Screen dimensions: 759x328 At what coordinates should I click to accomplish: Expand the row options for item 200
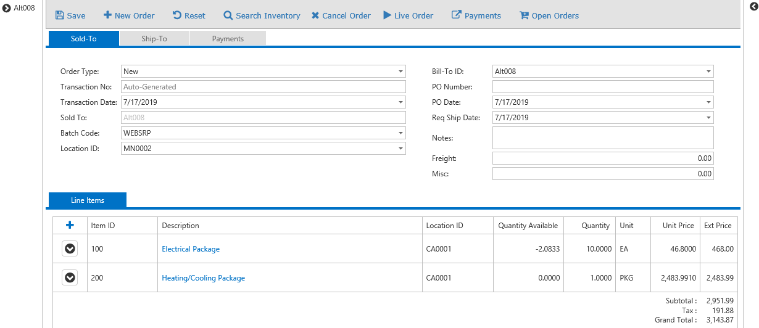70,277
